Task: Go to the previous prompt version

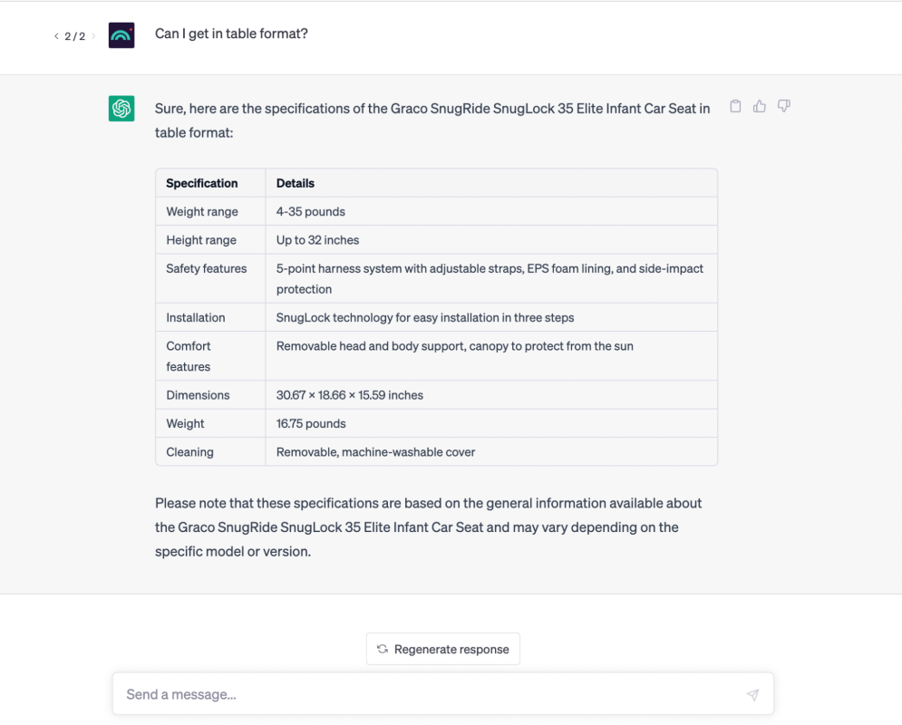Action: 56,36
